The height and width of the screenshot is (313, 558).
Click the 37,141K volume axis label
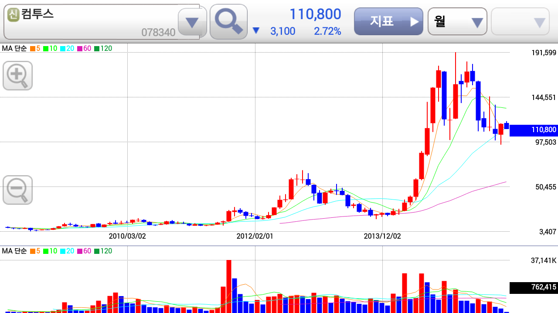click(x=544, y=261)
